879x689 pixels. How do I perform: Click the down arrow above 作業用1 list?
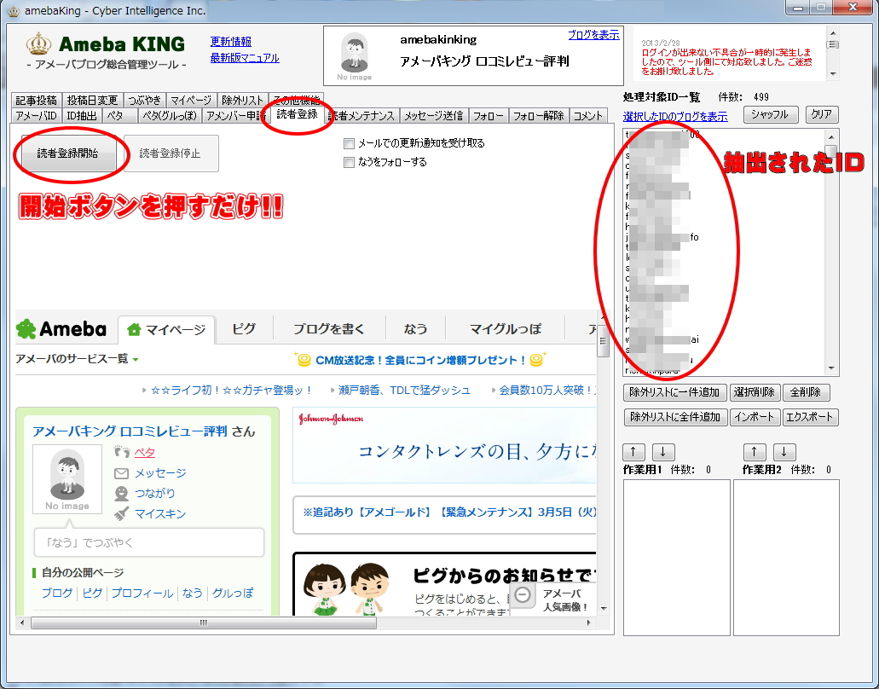664,453
